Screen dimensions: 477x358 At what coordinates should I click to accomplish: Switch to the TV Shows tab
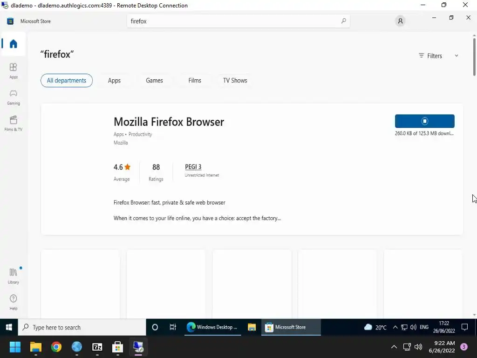coord(235,80)
